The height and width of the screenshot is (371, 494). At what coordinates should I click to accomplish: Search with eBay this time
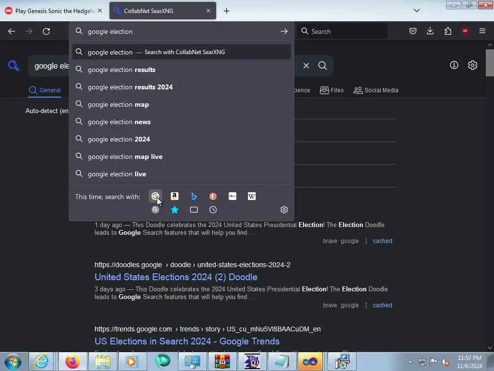point(233,196)
